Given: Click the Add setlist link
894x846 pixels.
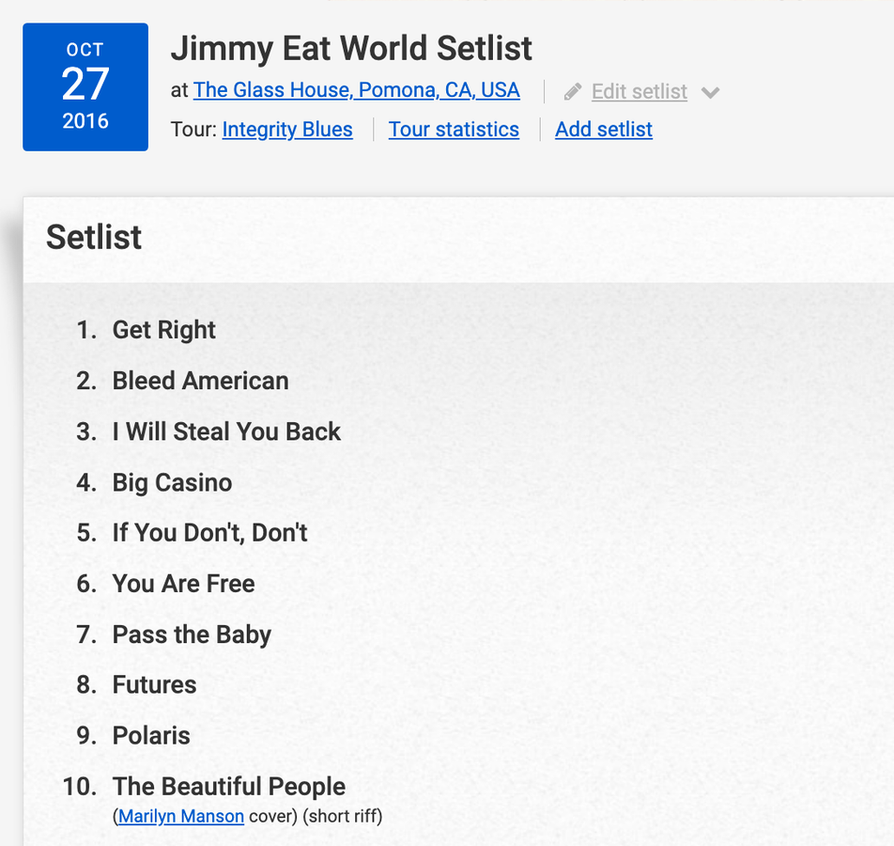Looking at the screenshot, I should (603, 130).
